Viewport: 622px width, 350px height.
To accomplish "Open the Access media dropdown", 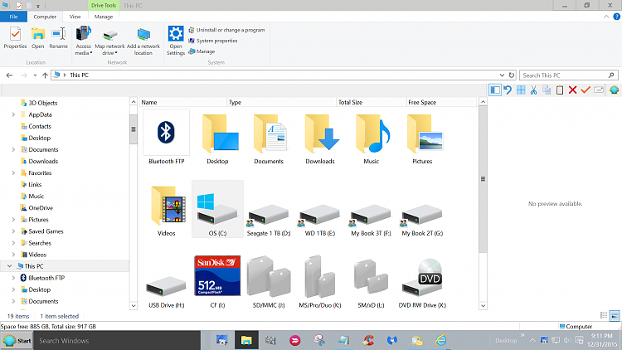I will pyautogui.click(x=83, y=41).
